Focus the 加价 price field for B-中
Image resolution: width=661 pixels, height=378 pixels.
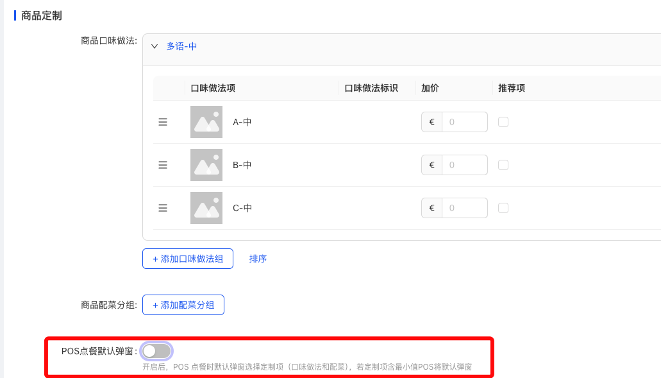point(465,165)
